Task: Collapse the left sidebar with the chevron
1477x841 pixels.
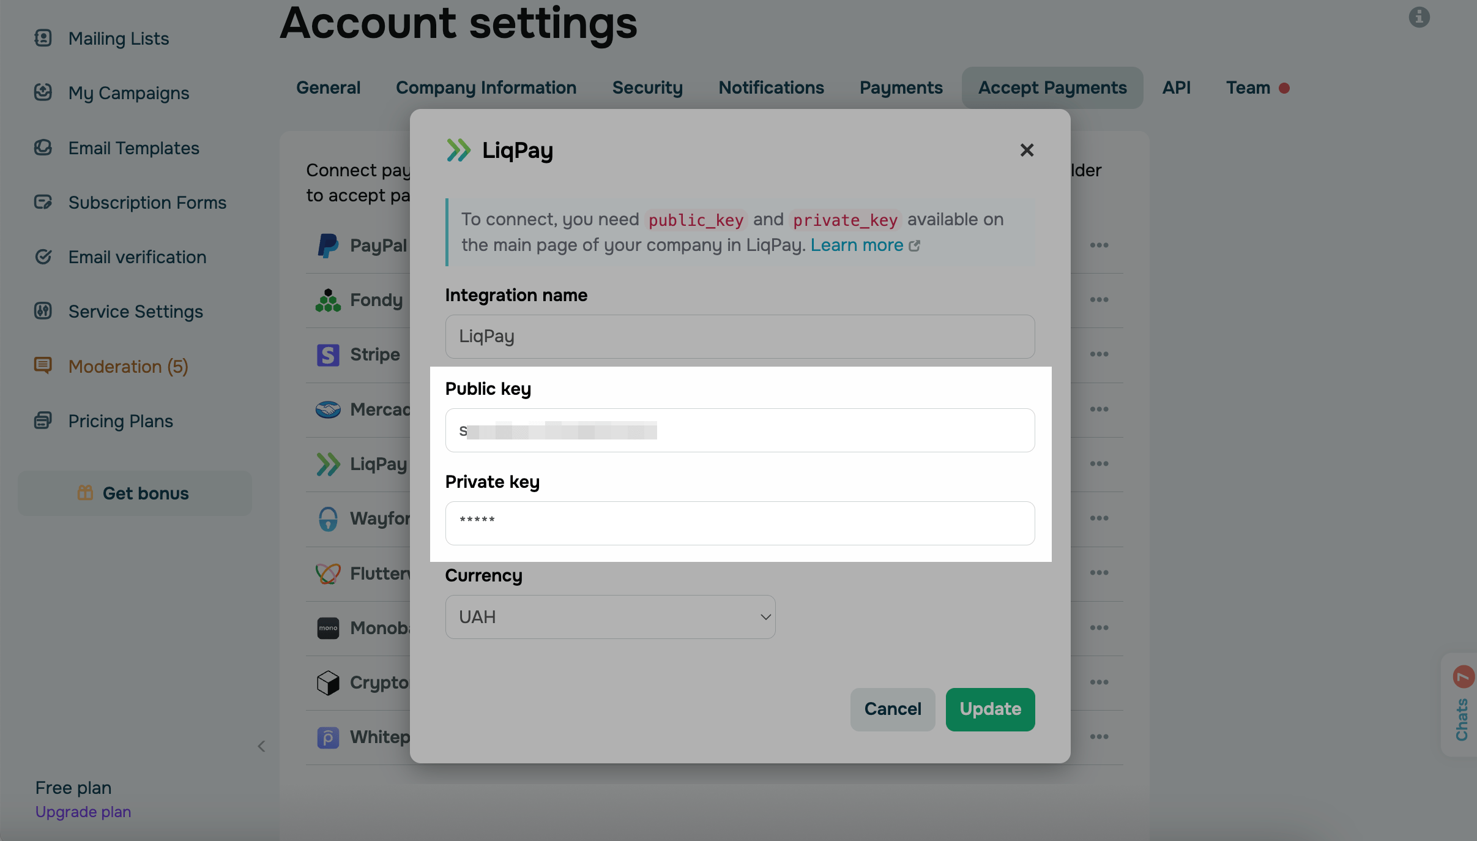Action: [x=261, y=746]
